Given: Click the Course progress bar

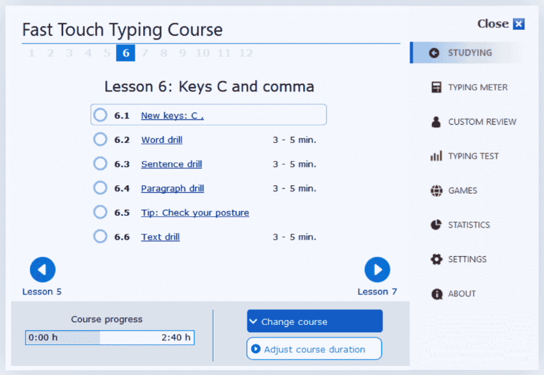Looking at the screenshot, I should [109, 338].
